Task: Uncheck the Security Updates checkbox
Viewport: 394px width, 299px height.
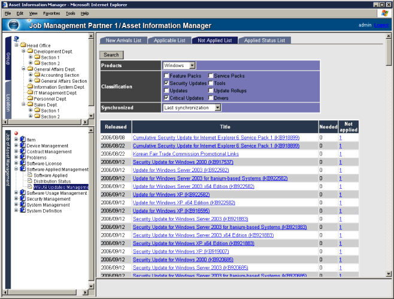Action: coord(166,83)
